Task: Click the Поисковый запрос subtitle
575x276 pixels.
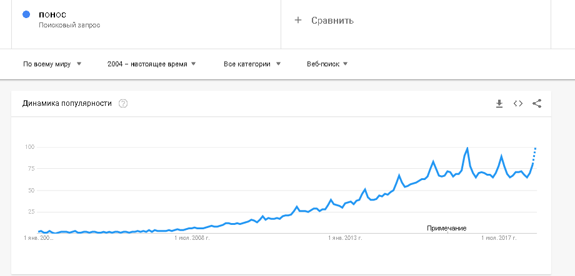Action: (x=69, y=26)
